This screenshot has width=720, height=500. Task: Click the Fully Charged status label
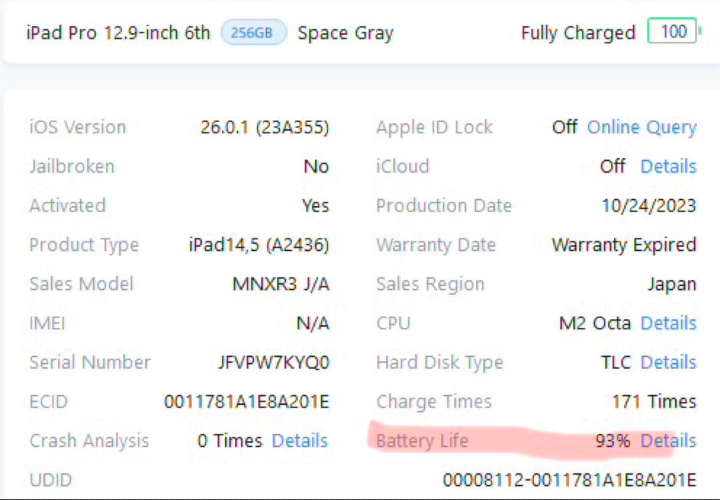tap(578, 33)
